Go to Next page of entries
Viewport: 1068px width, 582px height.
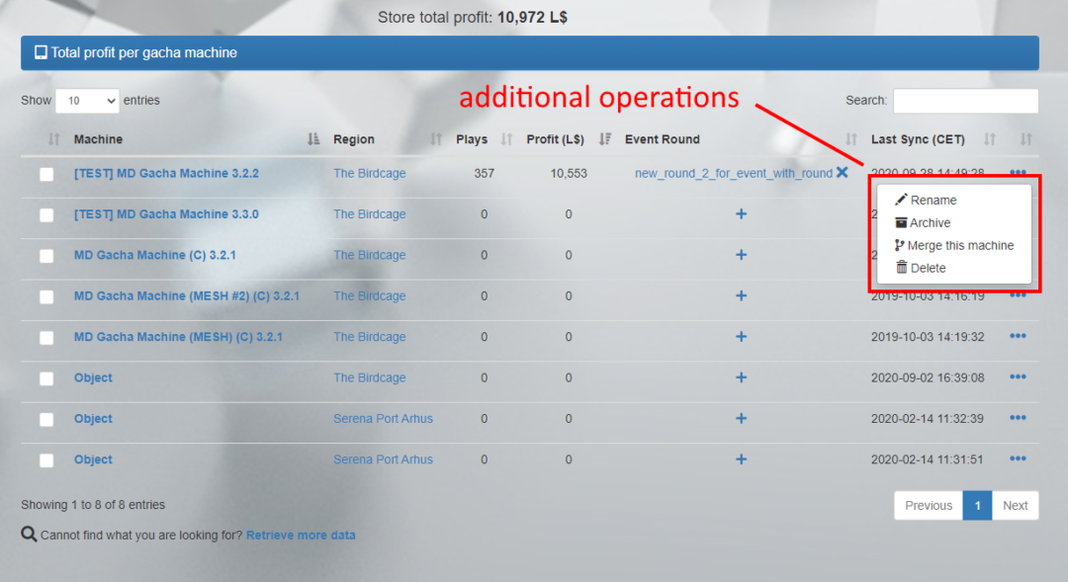point(1015,506)
